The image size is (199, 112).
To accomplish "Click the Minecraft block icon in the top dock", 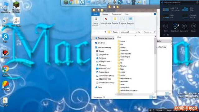I will point(66,2).
